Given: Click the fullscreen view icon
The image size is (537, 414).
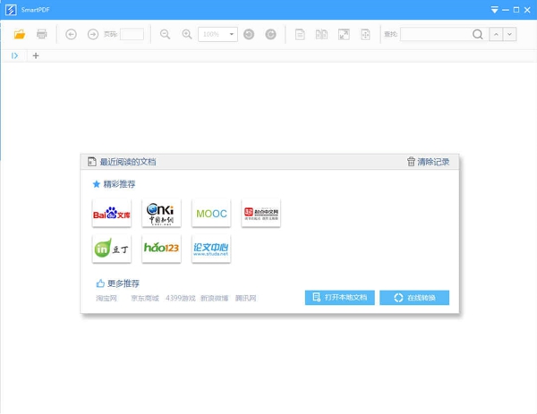Looking at the screenshot, I should [344, 34].
